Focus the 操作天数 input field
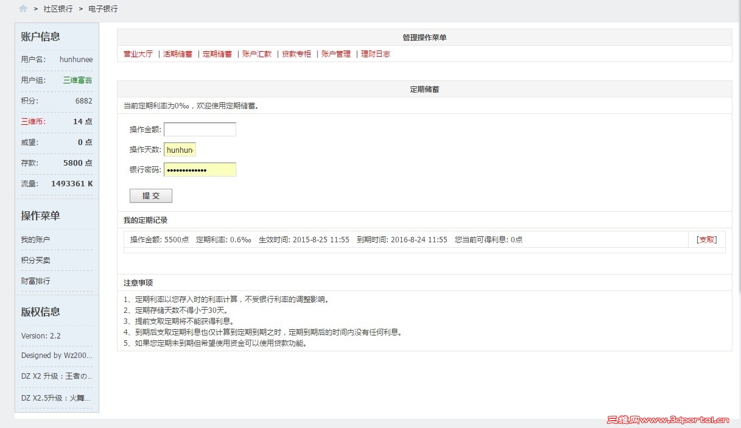 180,150
